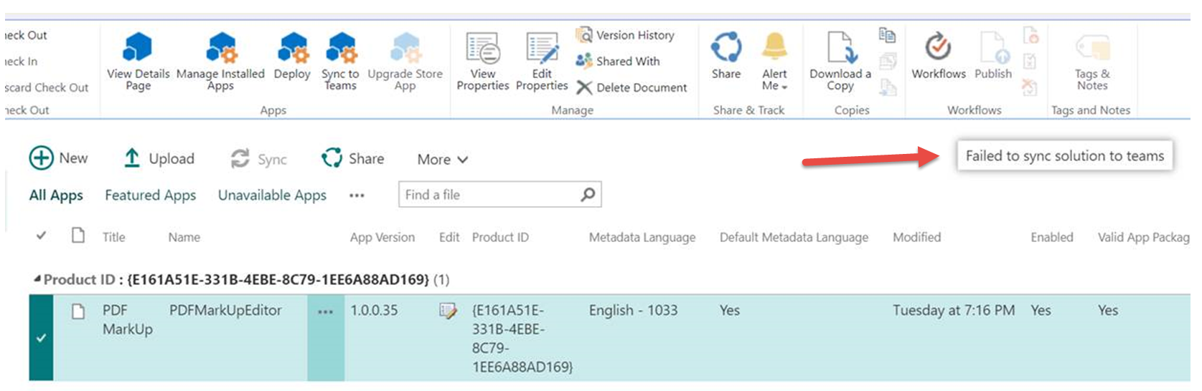Viewport: 1202px width, 391px height.
Task: Expand the Alert Me dropdown
Action: pos(774,80)
